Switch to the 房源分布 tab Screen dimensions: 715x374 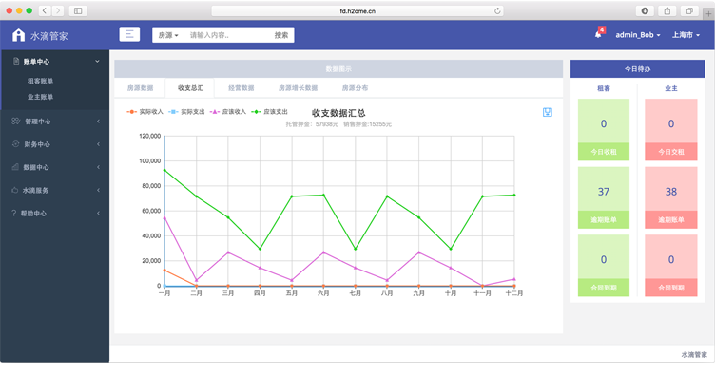coord(355,88)
